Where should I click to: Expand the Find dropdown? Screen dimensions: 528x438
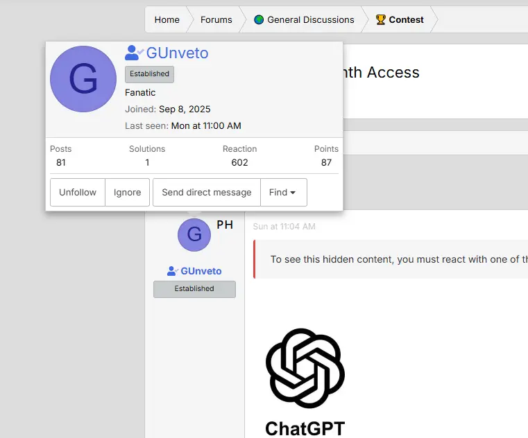tap(284, 193)
